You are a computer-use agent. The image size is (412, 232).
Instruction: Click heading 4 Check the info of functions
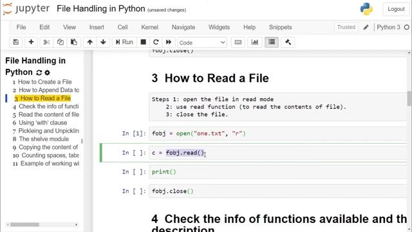pos(279,223)
